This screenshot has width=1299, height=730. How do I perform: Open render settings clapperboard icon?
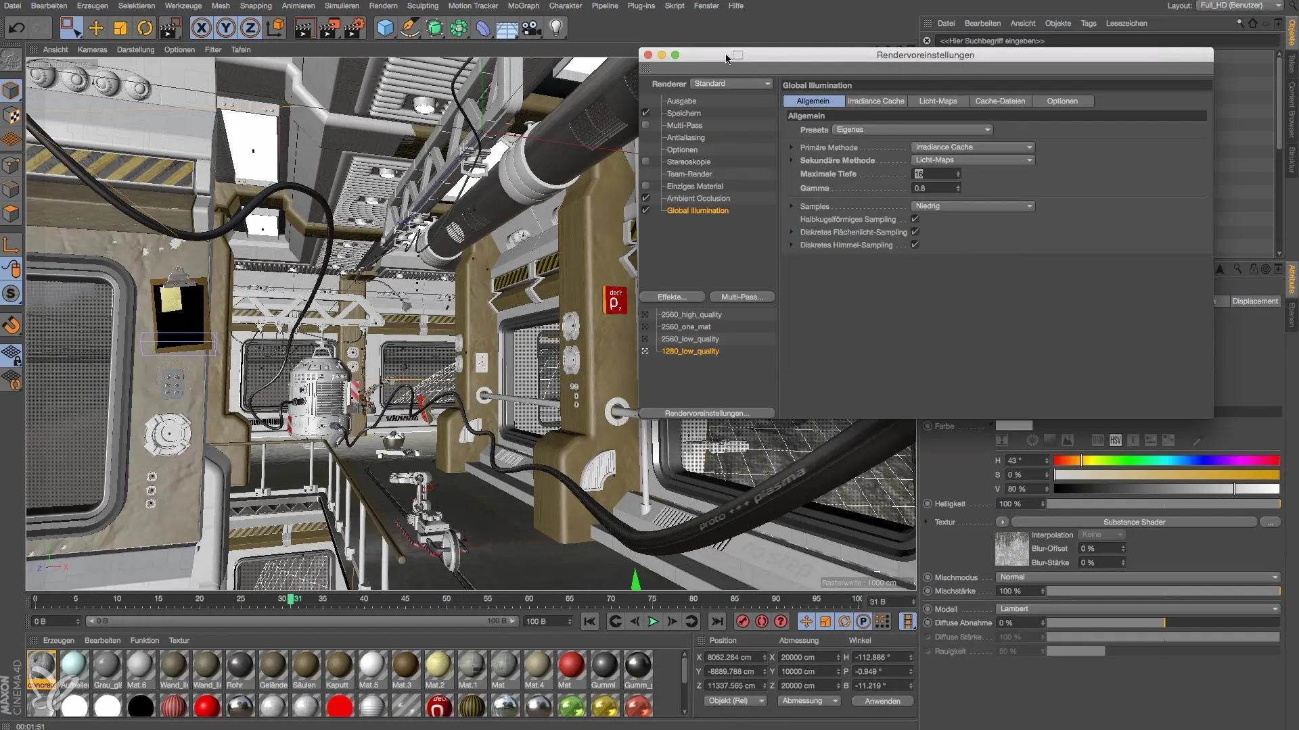pyautogui.click(x=354, y=28)
